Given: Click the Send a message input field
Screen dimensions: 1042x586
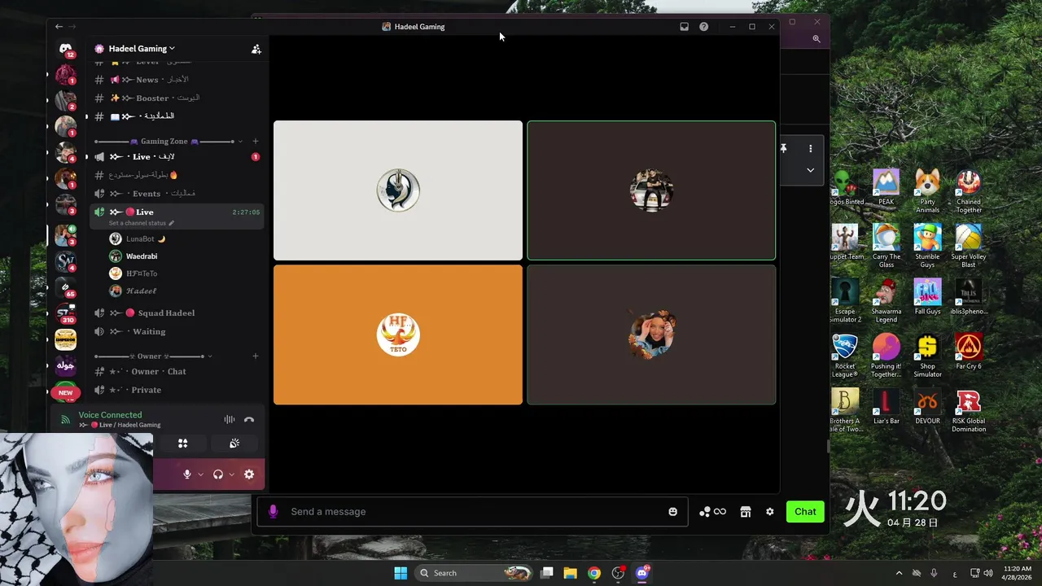Looking at the screenshot, I should (x=472, y=512).
